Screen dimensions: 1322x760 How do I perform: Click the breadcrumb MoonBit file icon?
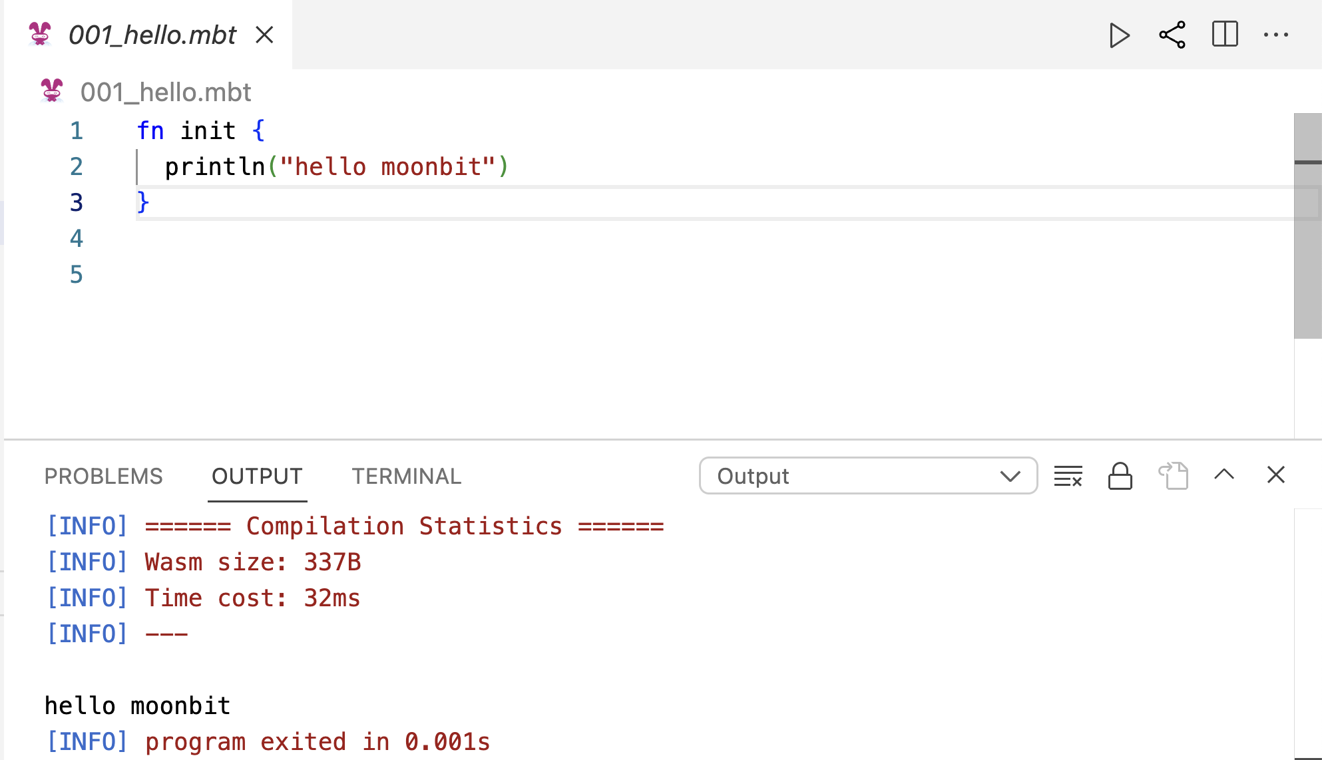[52, 91]
